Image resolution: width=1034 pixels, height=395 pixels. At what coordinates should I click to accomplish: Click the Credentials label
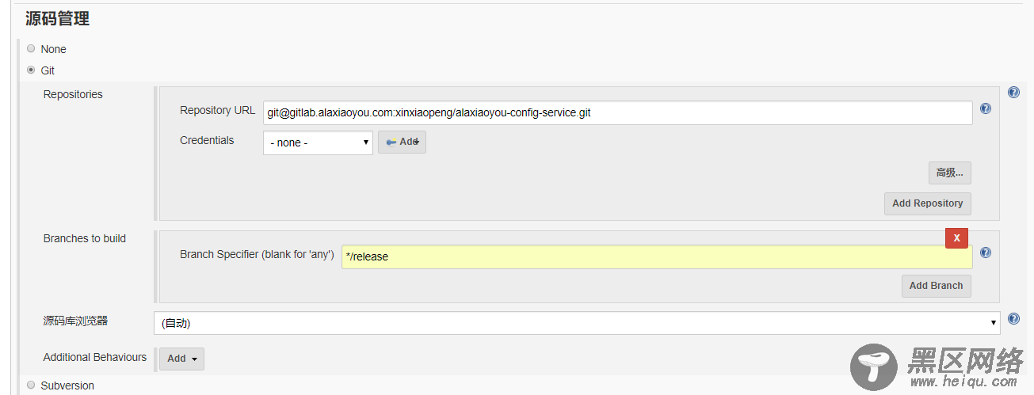click(207, 140)
